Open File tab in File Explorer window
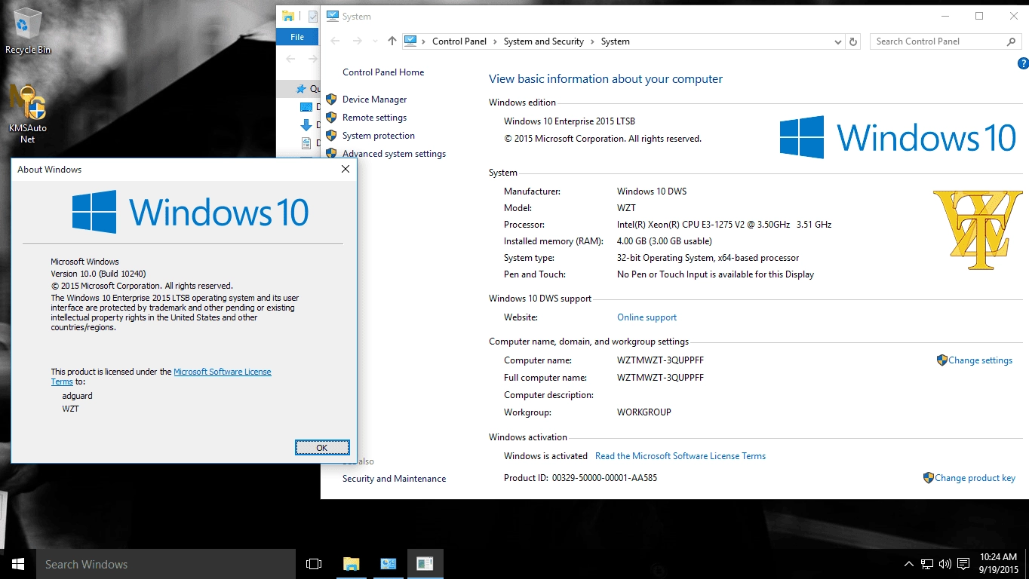Screen dimensions: 1029x579 point(297,37)
